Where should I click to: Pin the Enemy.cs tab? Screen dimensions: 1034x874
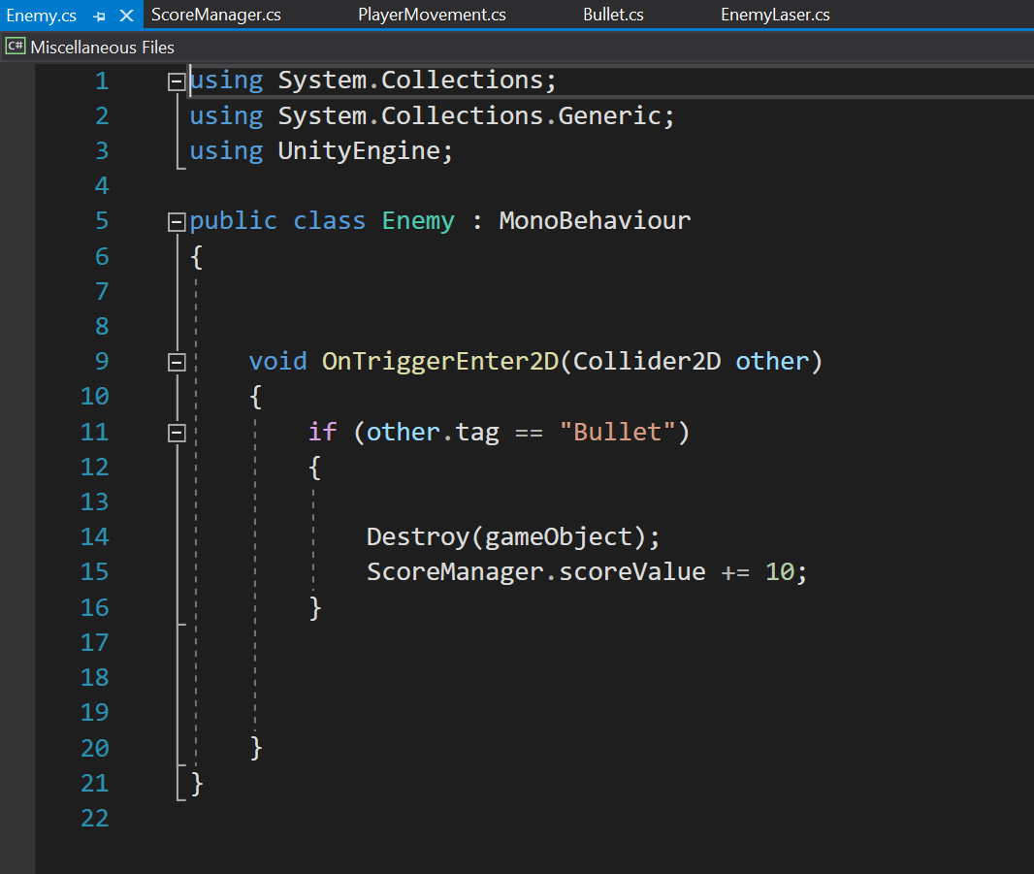coord(100,16)
